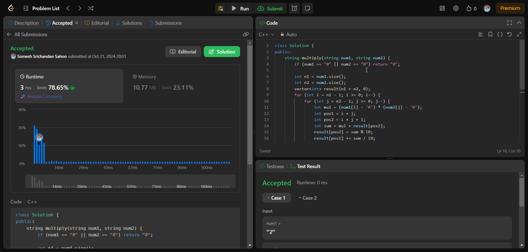Click the streak flame counter
Viewport: 528px width, 252px height.
click(x=471, y=8)
